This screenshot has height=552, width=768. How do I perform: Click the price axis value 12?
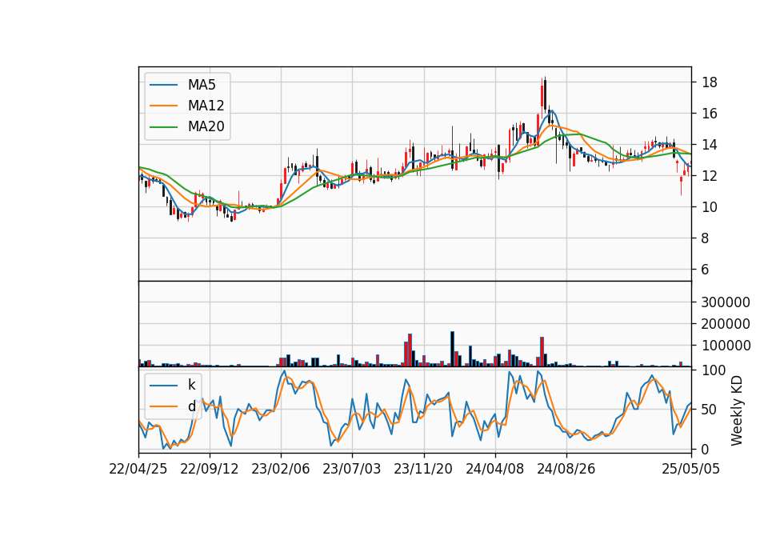pyautogui.click(x=710, y=176)
